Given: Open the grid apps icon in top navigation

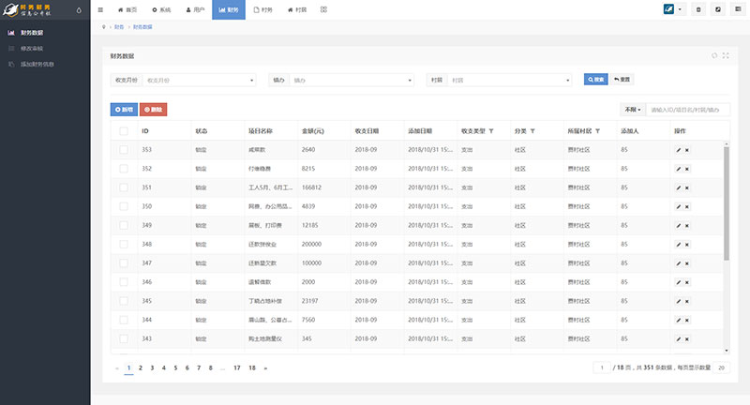Looking at the screenshot, I should coord(323,9).
